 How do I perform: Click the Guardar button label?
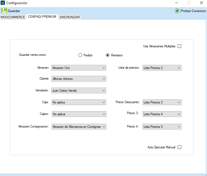[x=14, y=11]
